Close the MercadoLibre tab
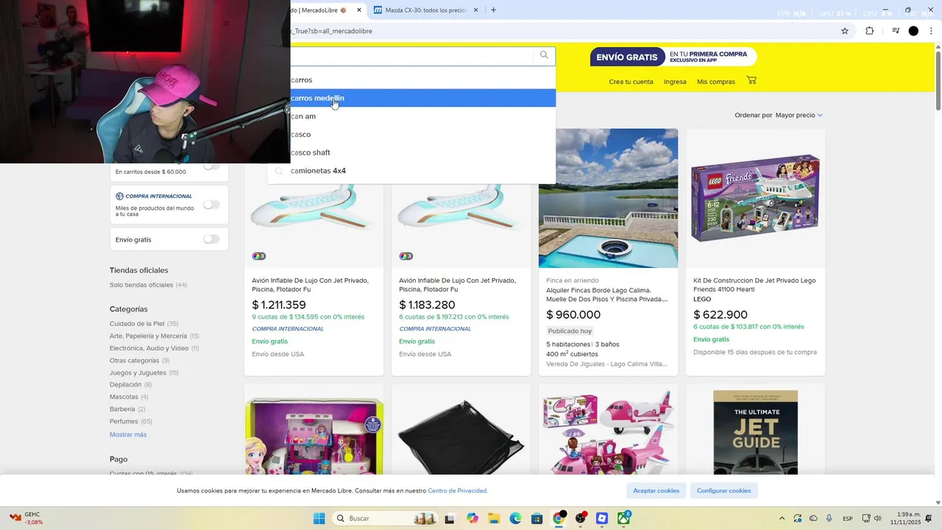Screen dimensions: 942x530 coord(359,10)
